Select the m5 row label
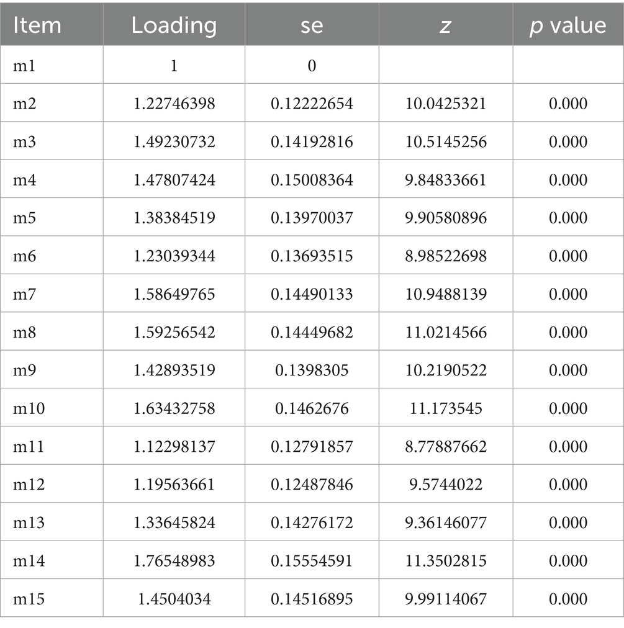 (25, 218)
